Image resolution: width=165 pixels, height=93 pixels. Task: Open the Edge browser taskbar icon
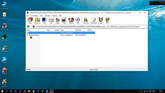[38, 91]
